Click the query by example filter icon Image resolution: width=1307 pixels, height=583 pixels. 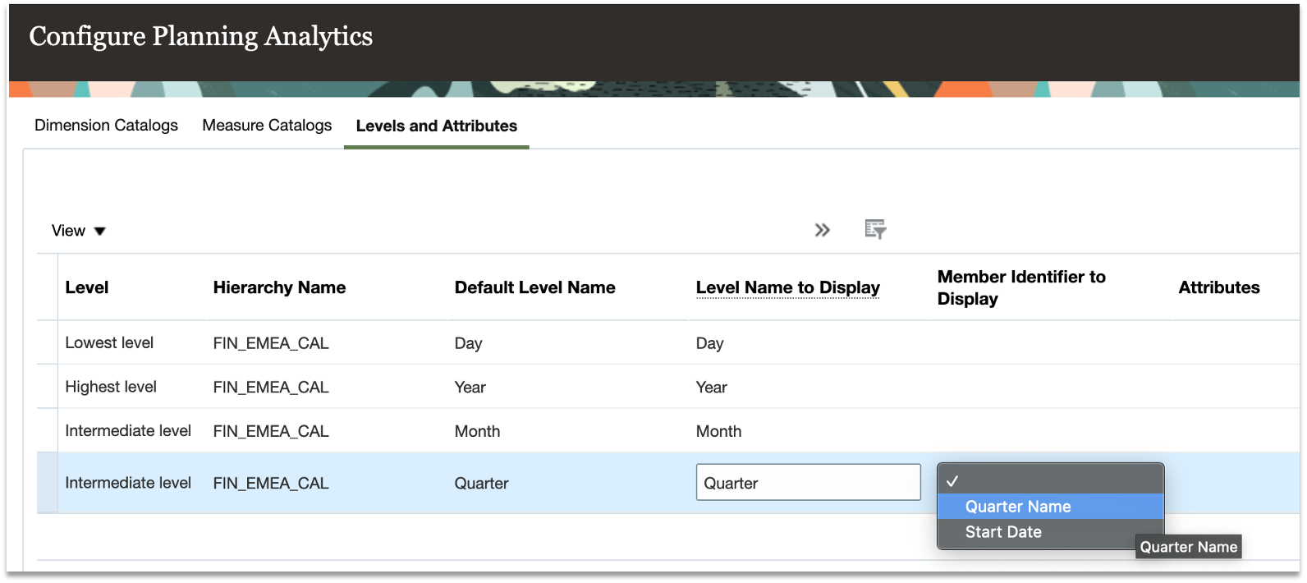coord(875,229)
